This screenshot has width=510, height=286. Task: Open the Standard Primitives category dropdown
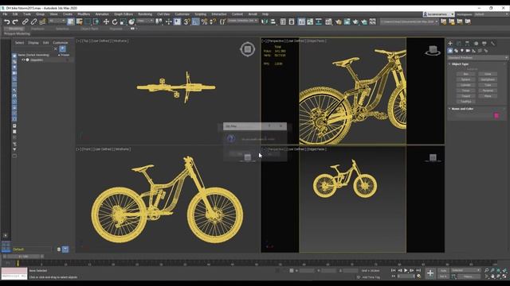477,58
